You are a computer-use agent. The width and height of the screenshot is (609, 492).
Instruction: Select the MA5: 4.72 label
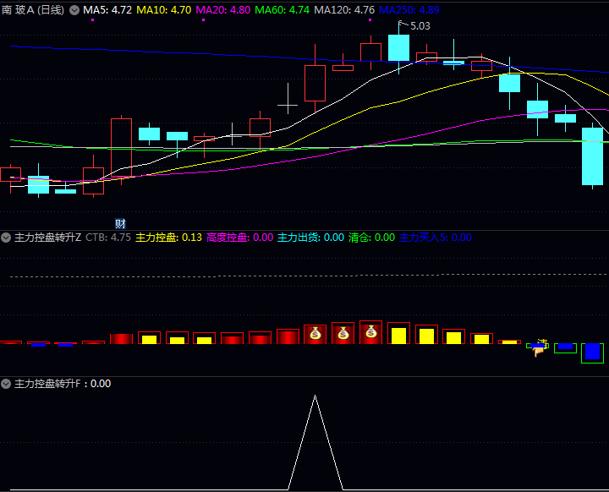click(107, 10)
